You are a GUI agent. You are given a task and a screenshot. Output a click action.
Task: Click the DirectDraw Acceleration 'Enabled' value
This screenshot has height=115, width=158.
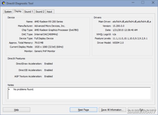[48, 64]
